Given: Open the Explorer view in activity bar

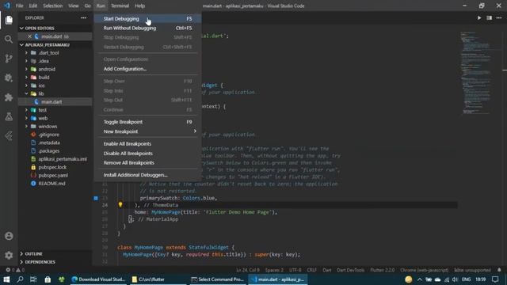Looking at the screenshot, I should 9,20.
